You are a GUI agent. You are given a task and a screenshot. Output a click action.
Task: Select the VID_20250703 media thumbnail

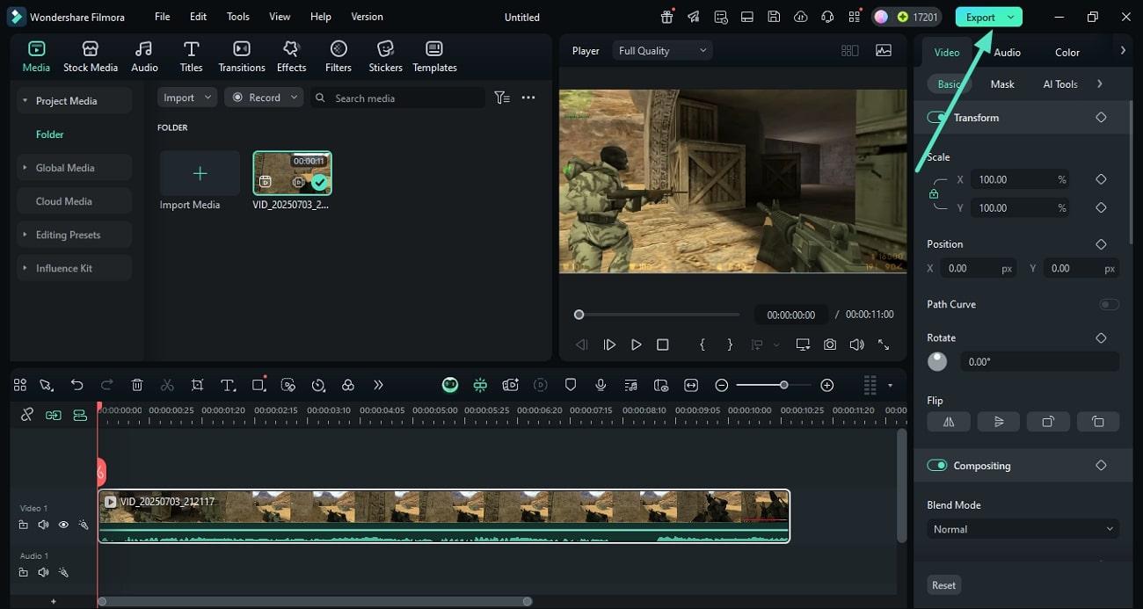[x=292, y=173]
